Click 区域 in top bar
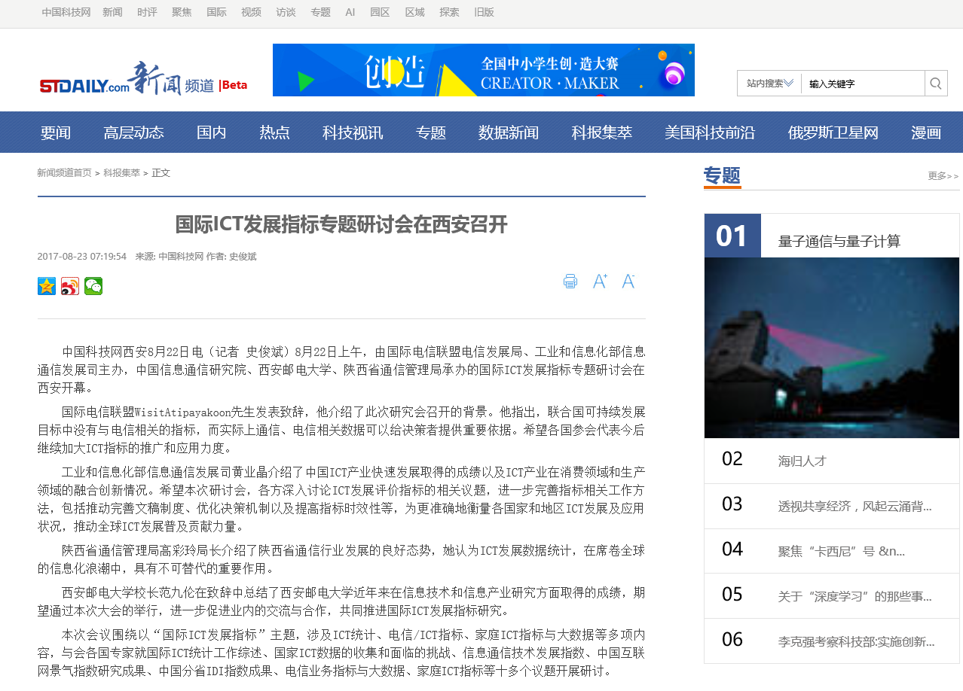 pyautogui.click(x=414, y=12)
